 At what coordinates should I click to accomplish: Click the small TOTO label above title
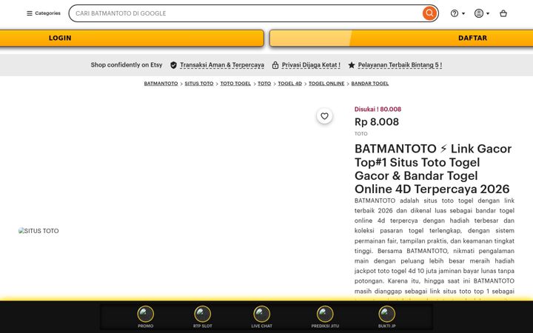point(361,134)
